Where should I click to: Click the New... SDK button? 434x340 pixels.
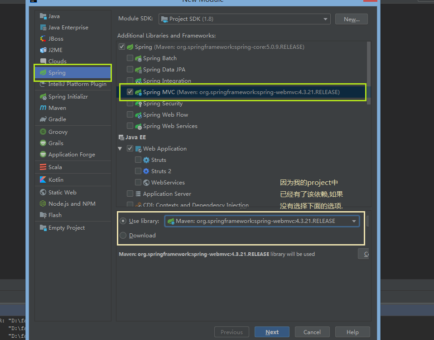pyautogui.click(x=351, y=19)
